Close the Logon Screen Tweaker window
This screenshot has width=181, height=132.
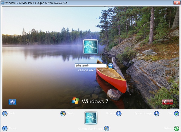[x=177, y=3]
